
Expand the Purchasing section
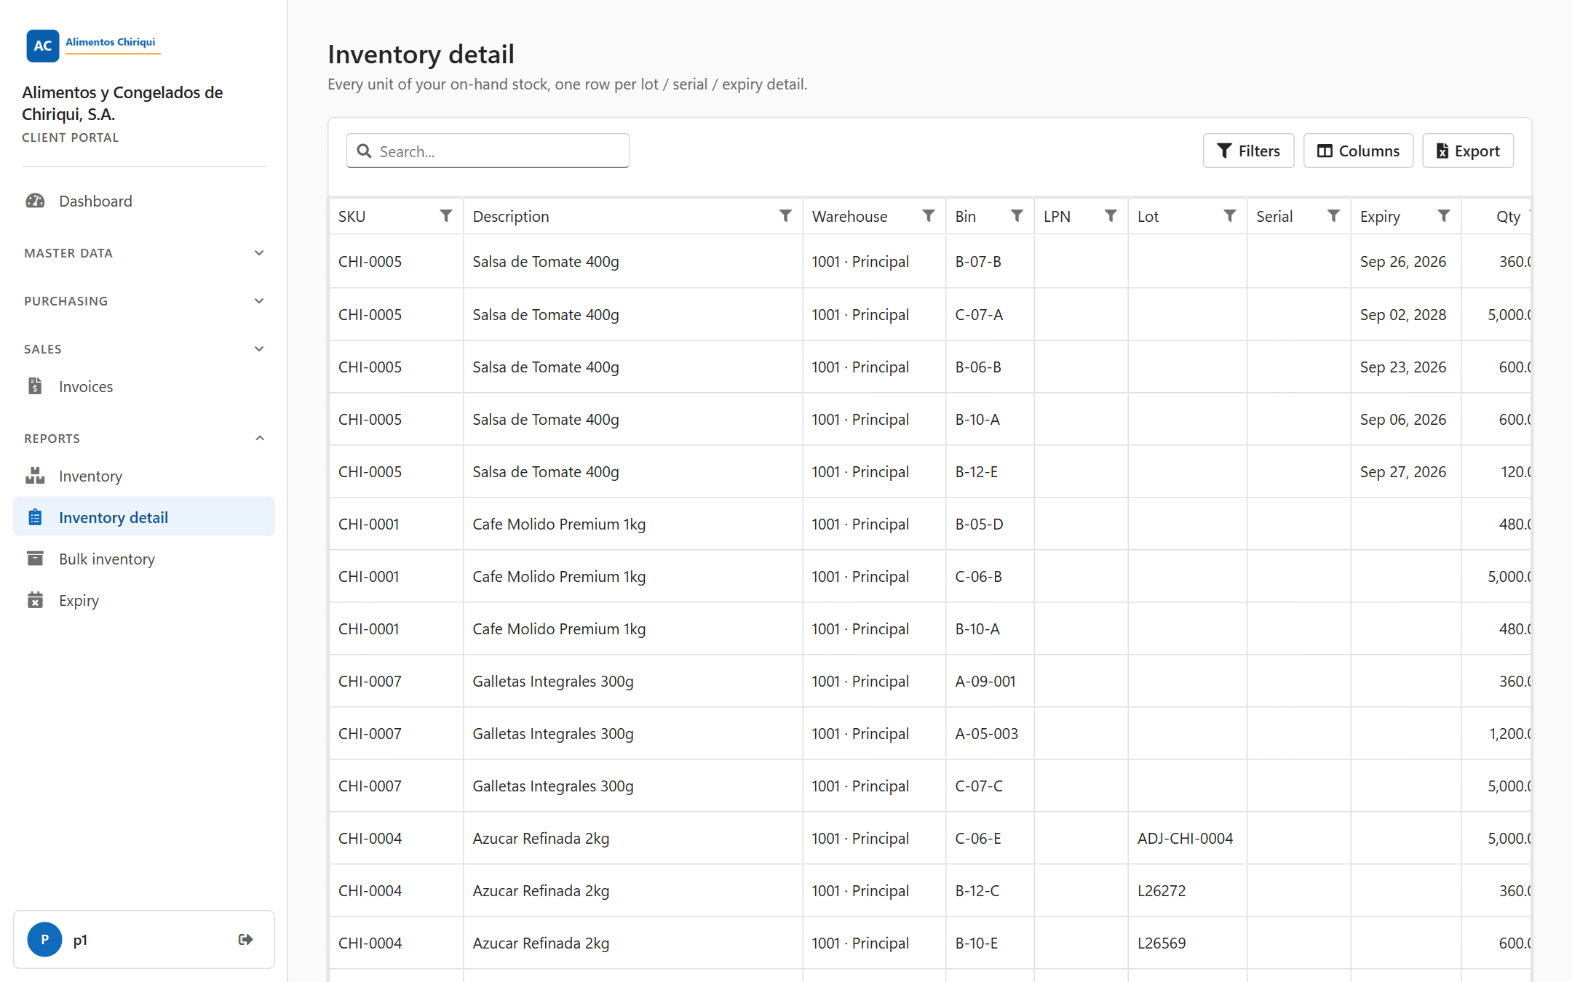144,301
